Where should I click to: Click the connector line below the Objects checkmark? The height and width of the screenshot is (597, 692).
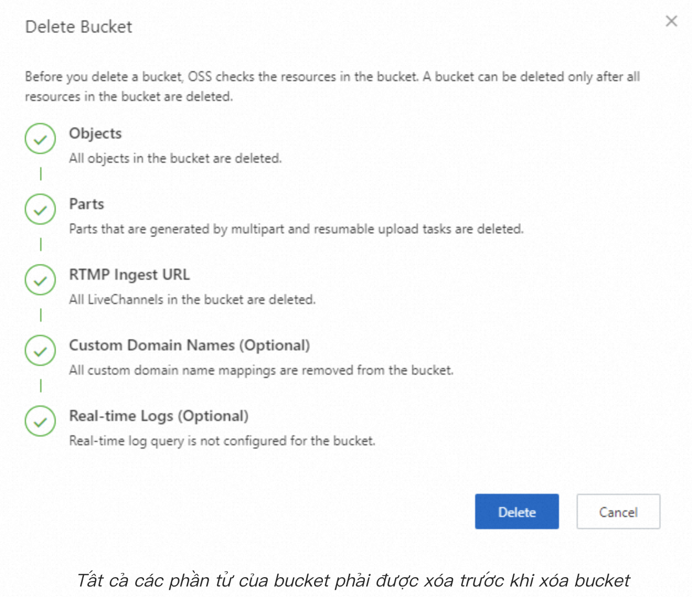point(40,174)
